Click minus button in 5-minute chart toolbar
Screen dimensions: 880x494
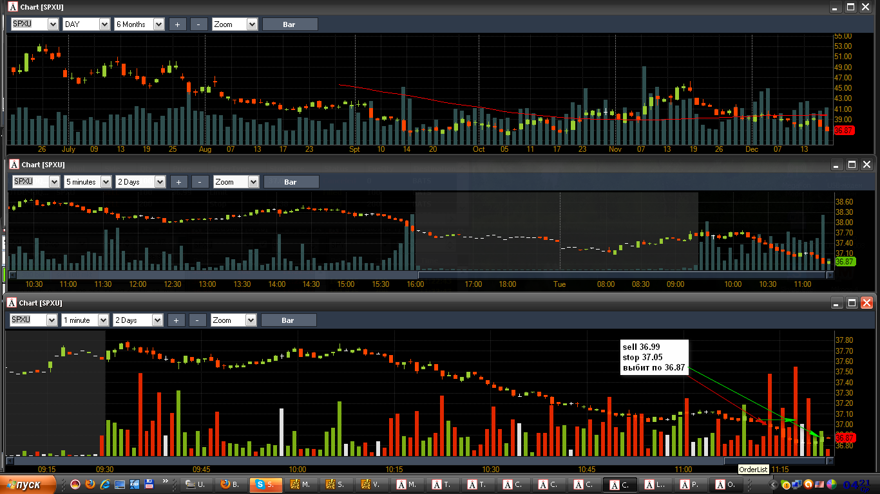[200, 182]
